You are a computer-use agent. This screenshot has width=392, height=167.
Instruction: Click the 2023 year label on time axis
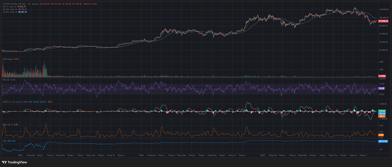pos(21,155)
